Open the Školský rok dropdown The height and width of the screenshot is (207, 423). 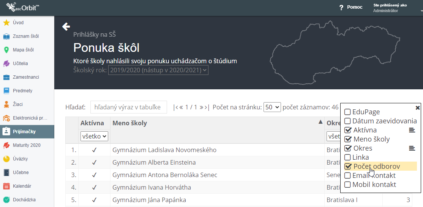point(158,70)
